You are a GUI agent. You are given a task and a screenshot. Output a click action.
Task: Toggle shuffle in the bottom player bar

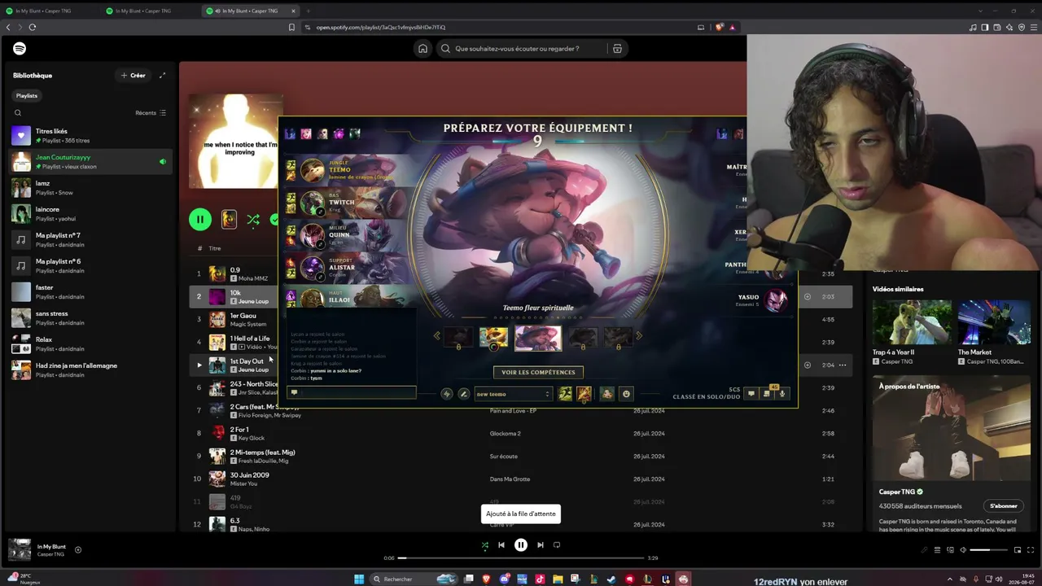(x=485, y=545)
